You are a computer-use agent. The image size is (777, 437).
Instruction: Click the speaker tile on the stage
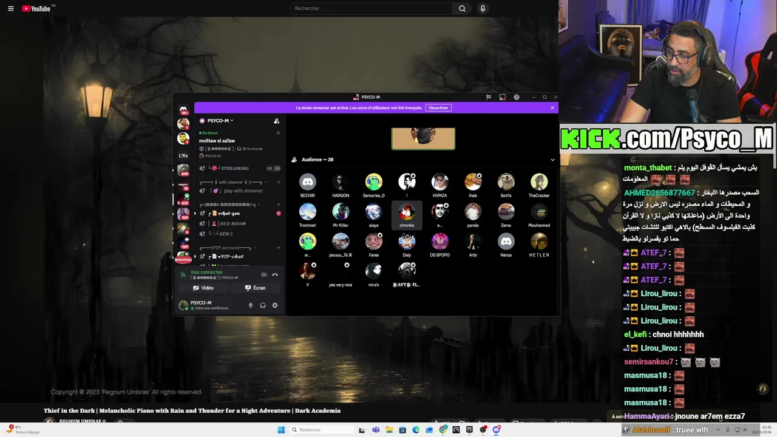click(423, 138)
